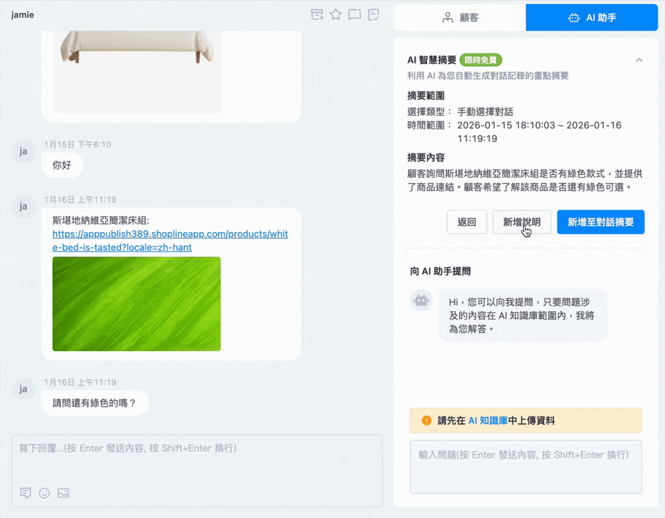
Task: Click the 摘要內容 summary paragraph
Action: pos(525,180)
